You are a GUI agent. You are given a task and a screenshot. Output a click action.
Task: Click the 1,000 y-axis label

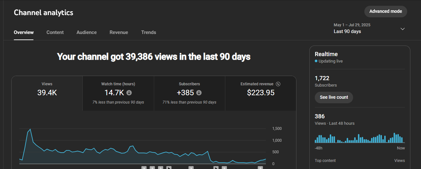tap(277, 140)
